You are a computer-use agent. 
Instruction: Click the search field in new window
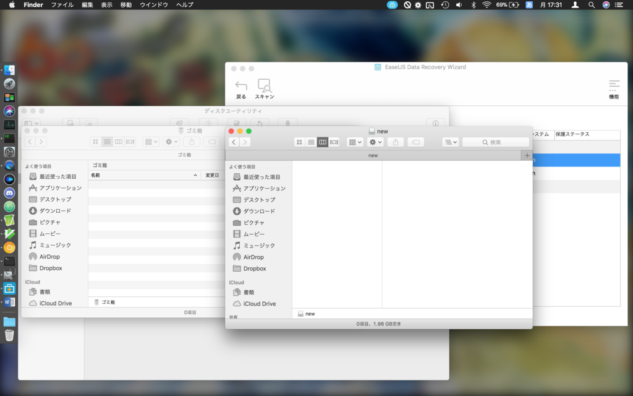[x=496, y=142]
